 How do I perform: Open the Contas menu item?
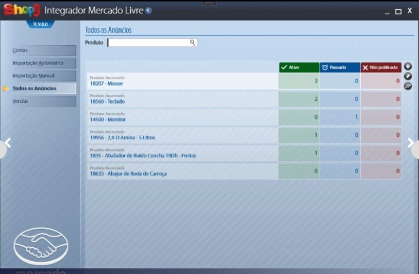pyautogui.click(x=44, y=50)
